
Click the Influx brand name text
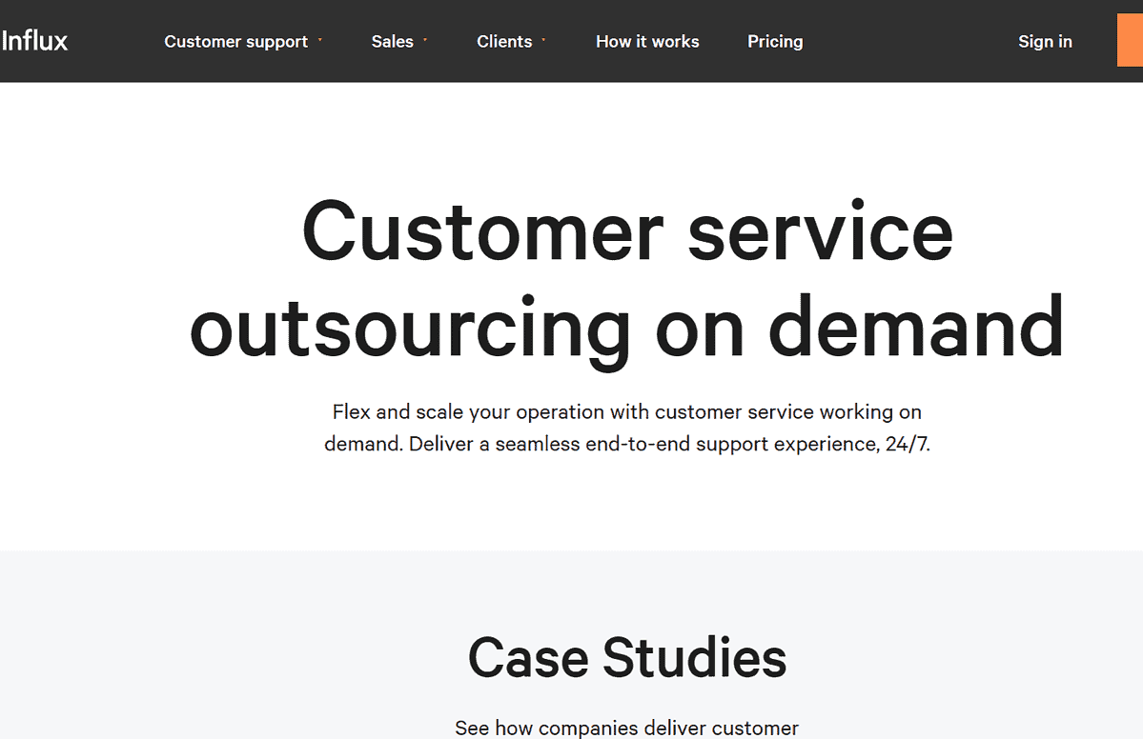tap(35, 41)
